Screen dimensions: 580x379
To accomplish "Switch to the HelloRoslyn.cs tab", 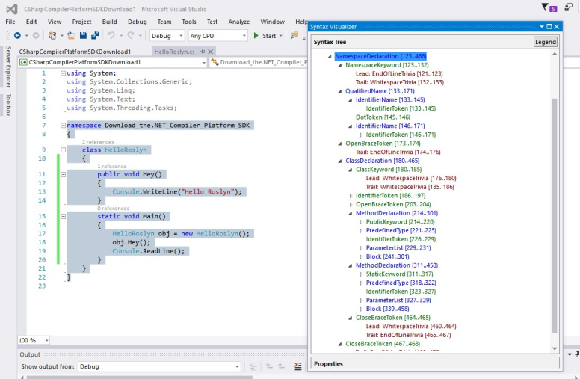I will [173, 52].
